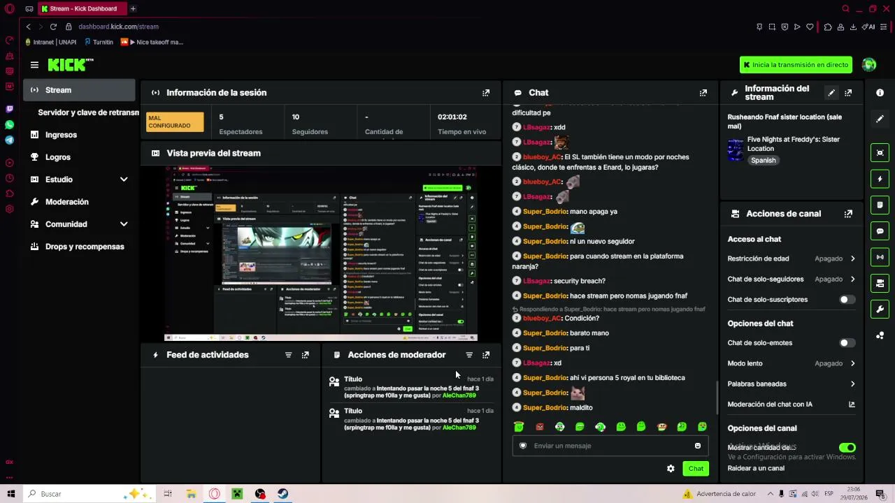This screenshot has height=503, width=895.
Task: Open a new browser tab
Action: (133, 9)
